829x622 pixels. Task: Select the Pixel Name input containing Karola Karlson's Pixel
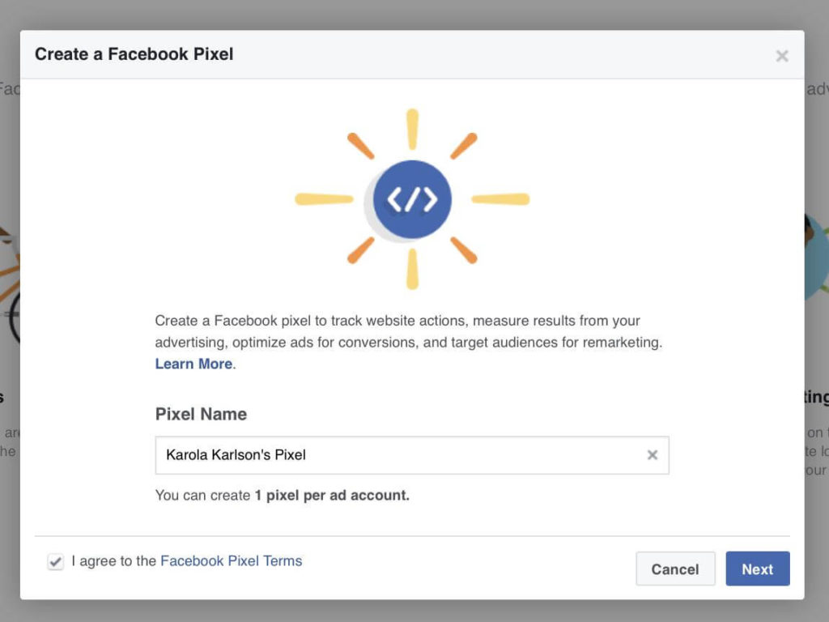pyautogui.click(x=364, y=455)
